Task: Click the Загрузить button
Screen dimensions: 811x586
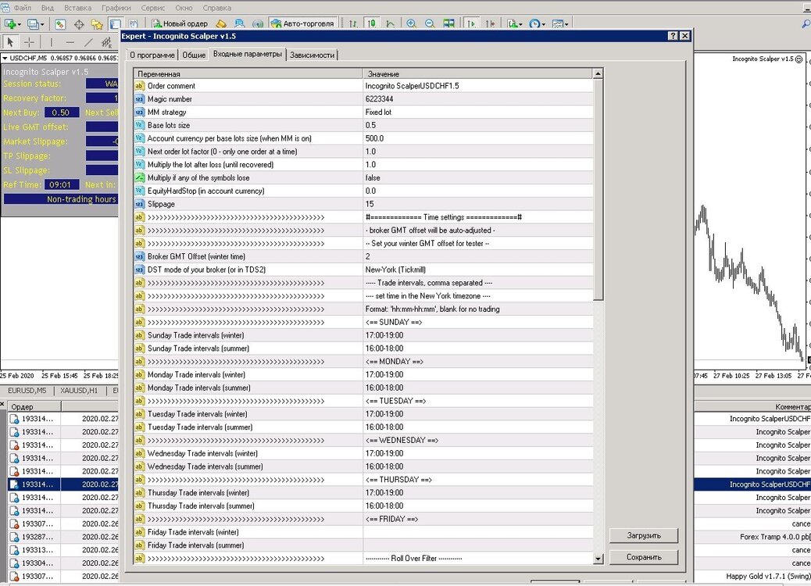Action: (x=644, y=536)
